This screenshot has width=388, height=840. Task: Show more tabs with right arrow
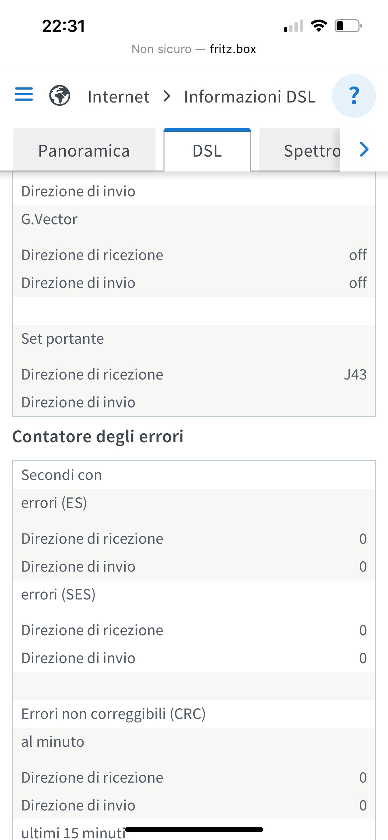tap(364, 149)
